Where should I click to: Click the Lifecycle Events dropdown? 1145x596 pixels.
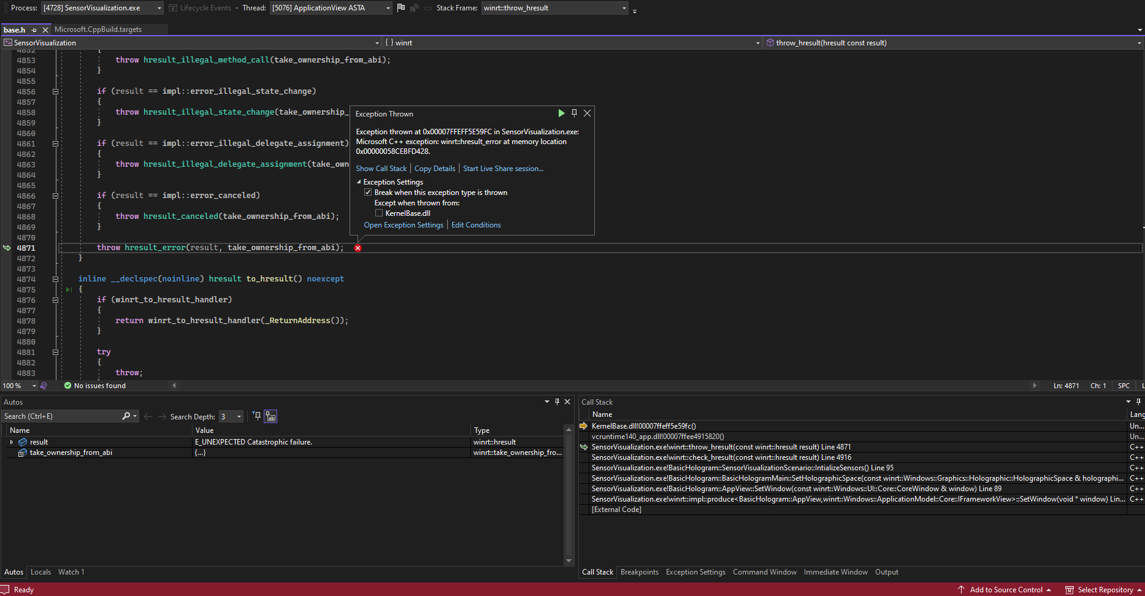pyautogui.click(x=204, y=8)
